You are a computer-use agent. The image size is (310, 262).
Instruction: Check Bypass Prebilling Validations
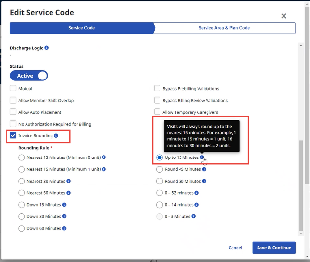[157, 89]
